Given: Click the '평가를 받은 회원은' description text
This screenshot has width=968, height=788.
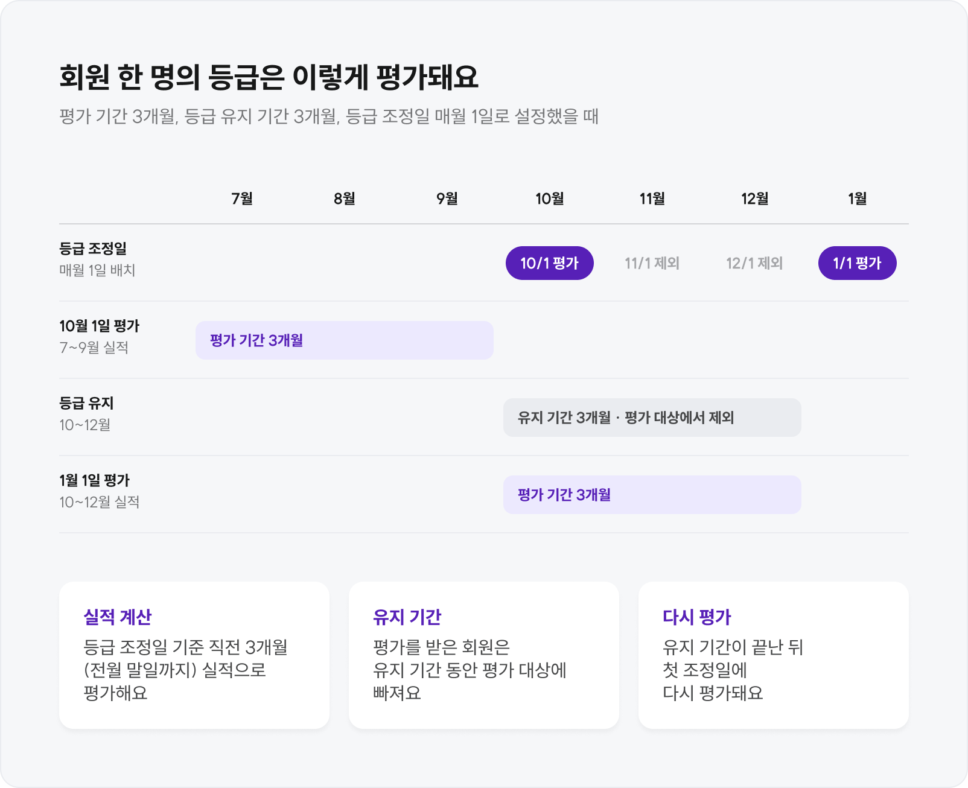Looking at the screenshot, I should tap(442, 647).
